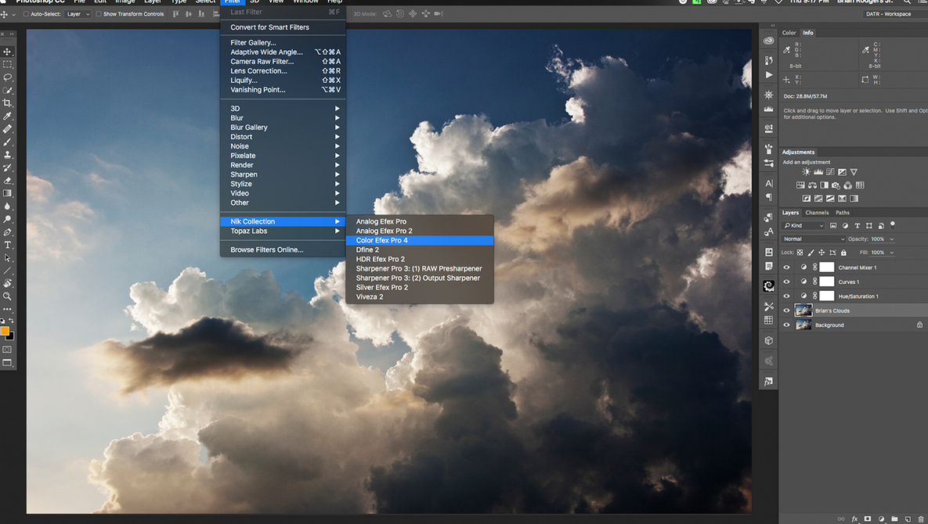The width and height of the screenshot is (928, 524).
Task: Select the Type tool
Action: click(7, 245)
